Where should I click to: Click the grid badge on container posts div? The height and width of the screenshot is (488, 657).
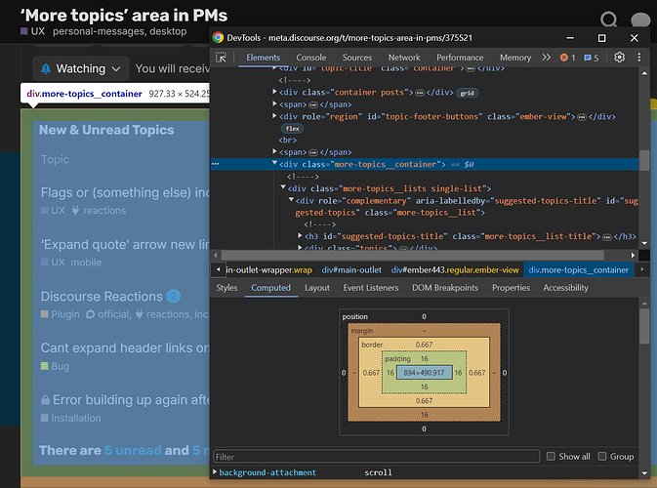pyautogui.click(x=468, y=93)
